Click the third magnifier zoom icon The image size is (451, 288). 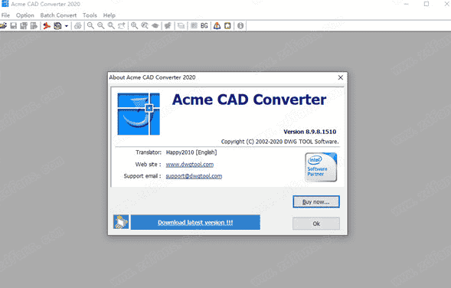(111, 26)
